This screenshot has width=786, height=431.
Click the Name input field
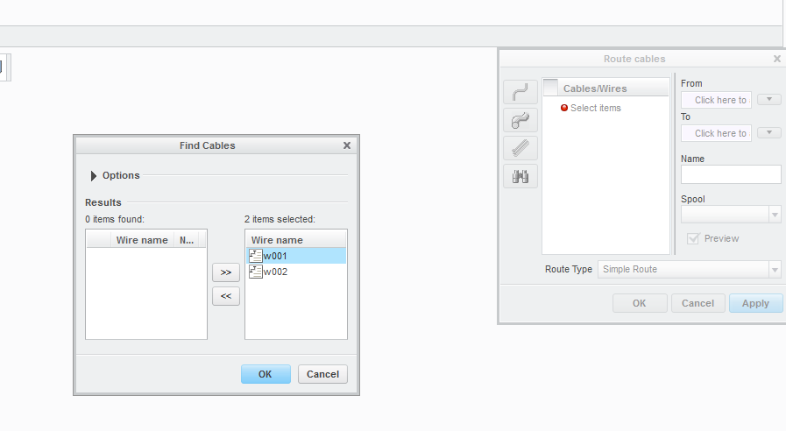731,174
